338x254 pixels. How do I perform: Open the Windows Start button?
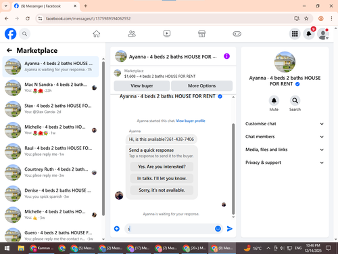[7, 249]
